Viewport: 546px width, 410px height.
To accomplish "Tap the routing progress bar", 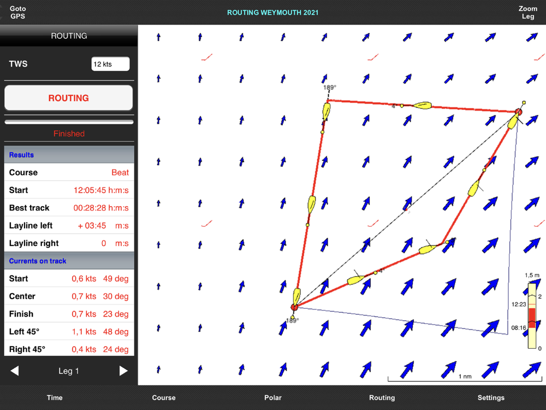I will [69, 122].
